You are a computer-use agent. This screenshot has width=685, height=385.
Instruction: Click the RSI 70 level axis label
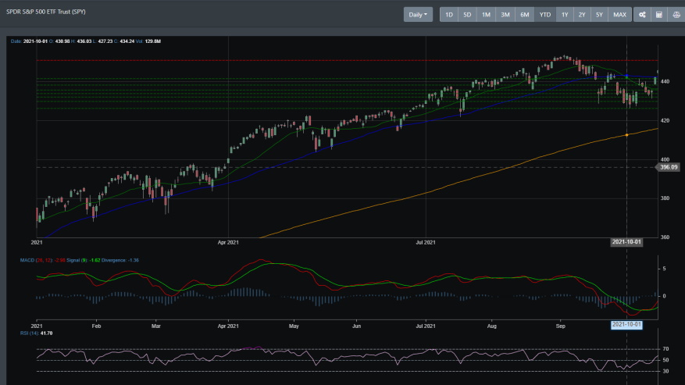[665, 349]
